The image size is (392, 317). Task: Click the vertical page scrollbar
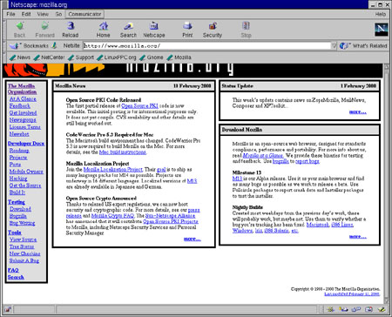click(386, 184)
